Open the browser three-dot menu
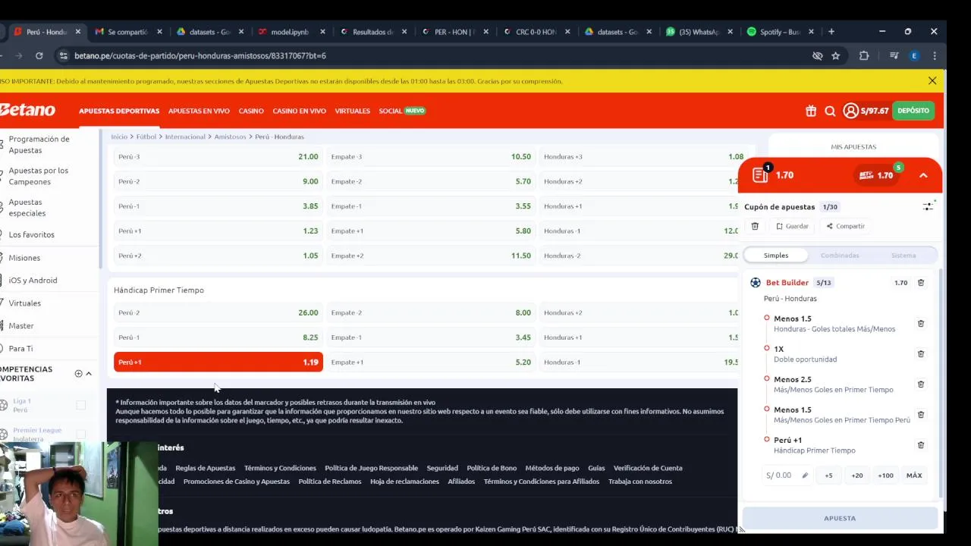This screenshot has height=546, width=971. [935, 55]
